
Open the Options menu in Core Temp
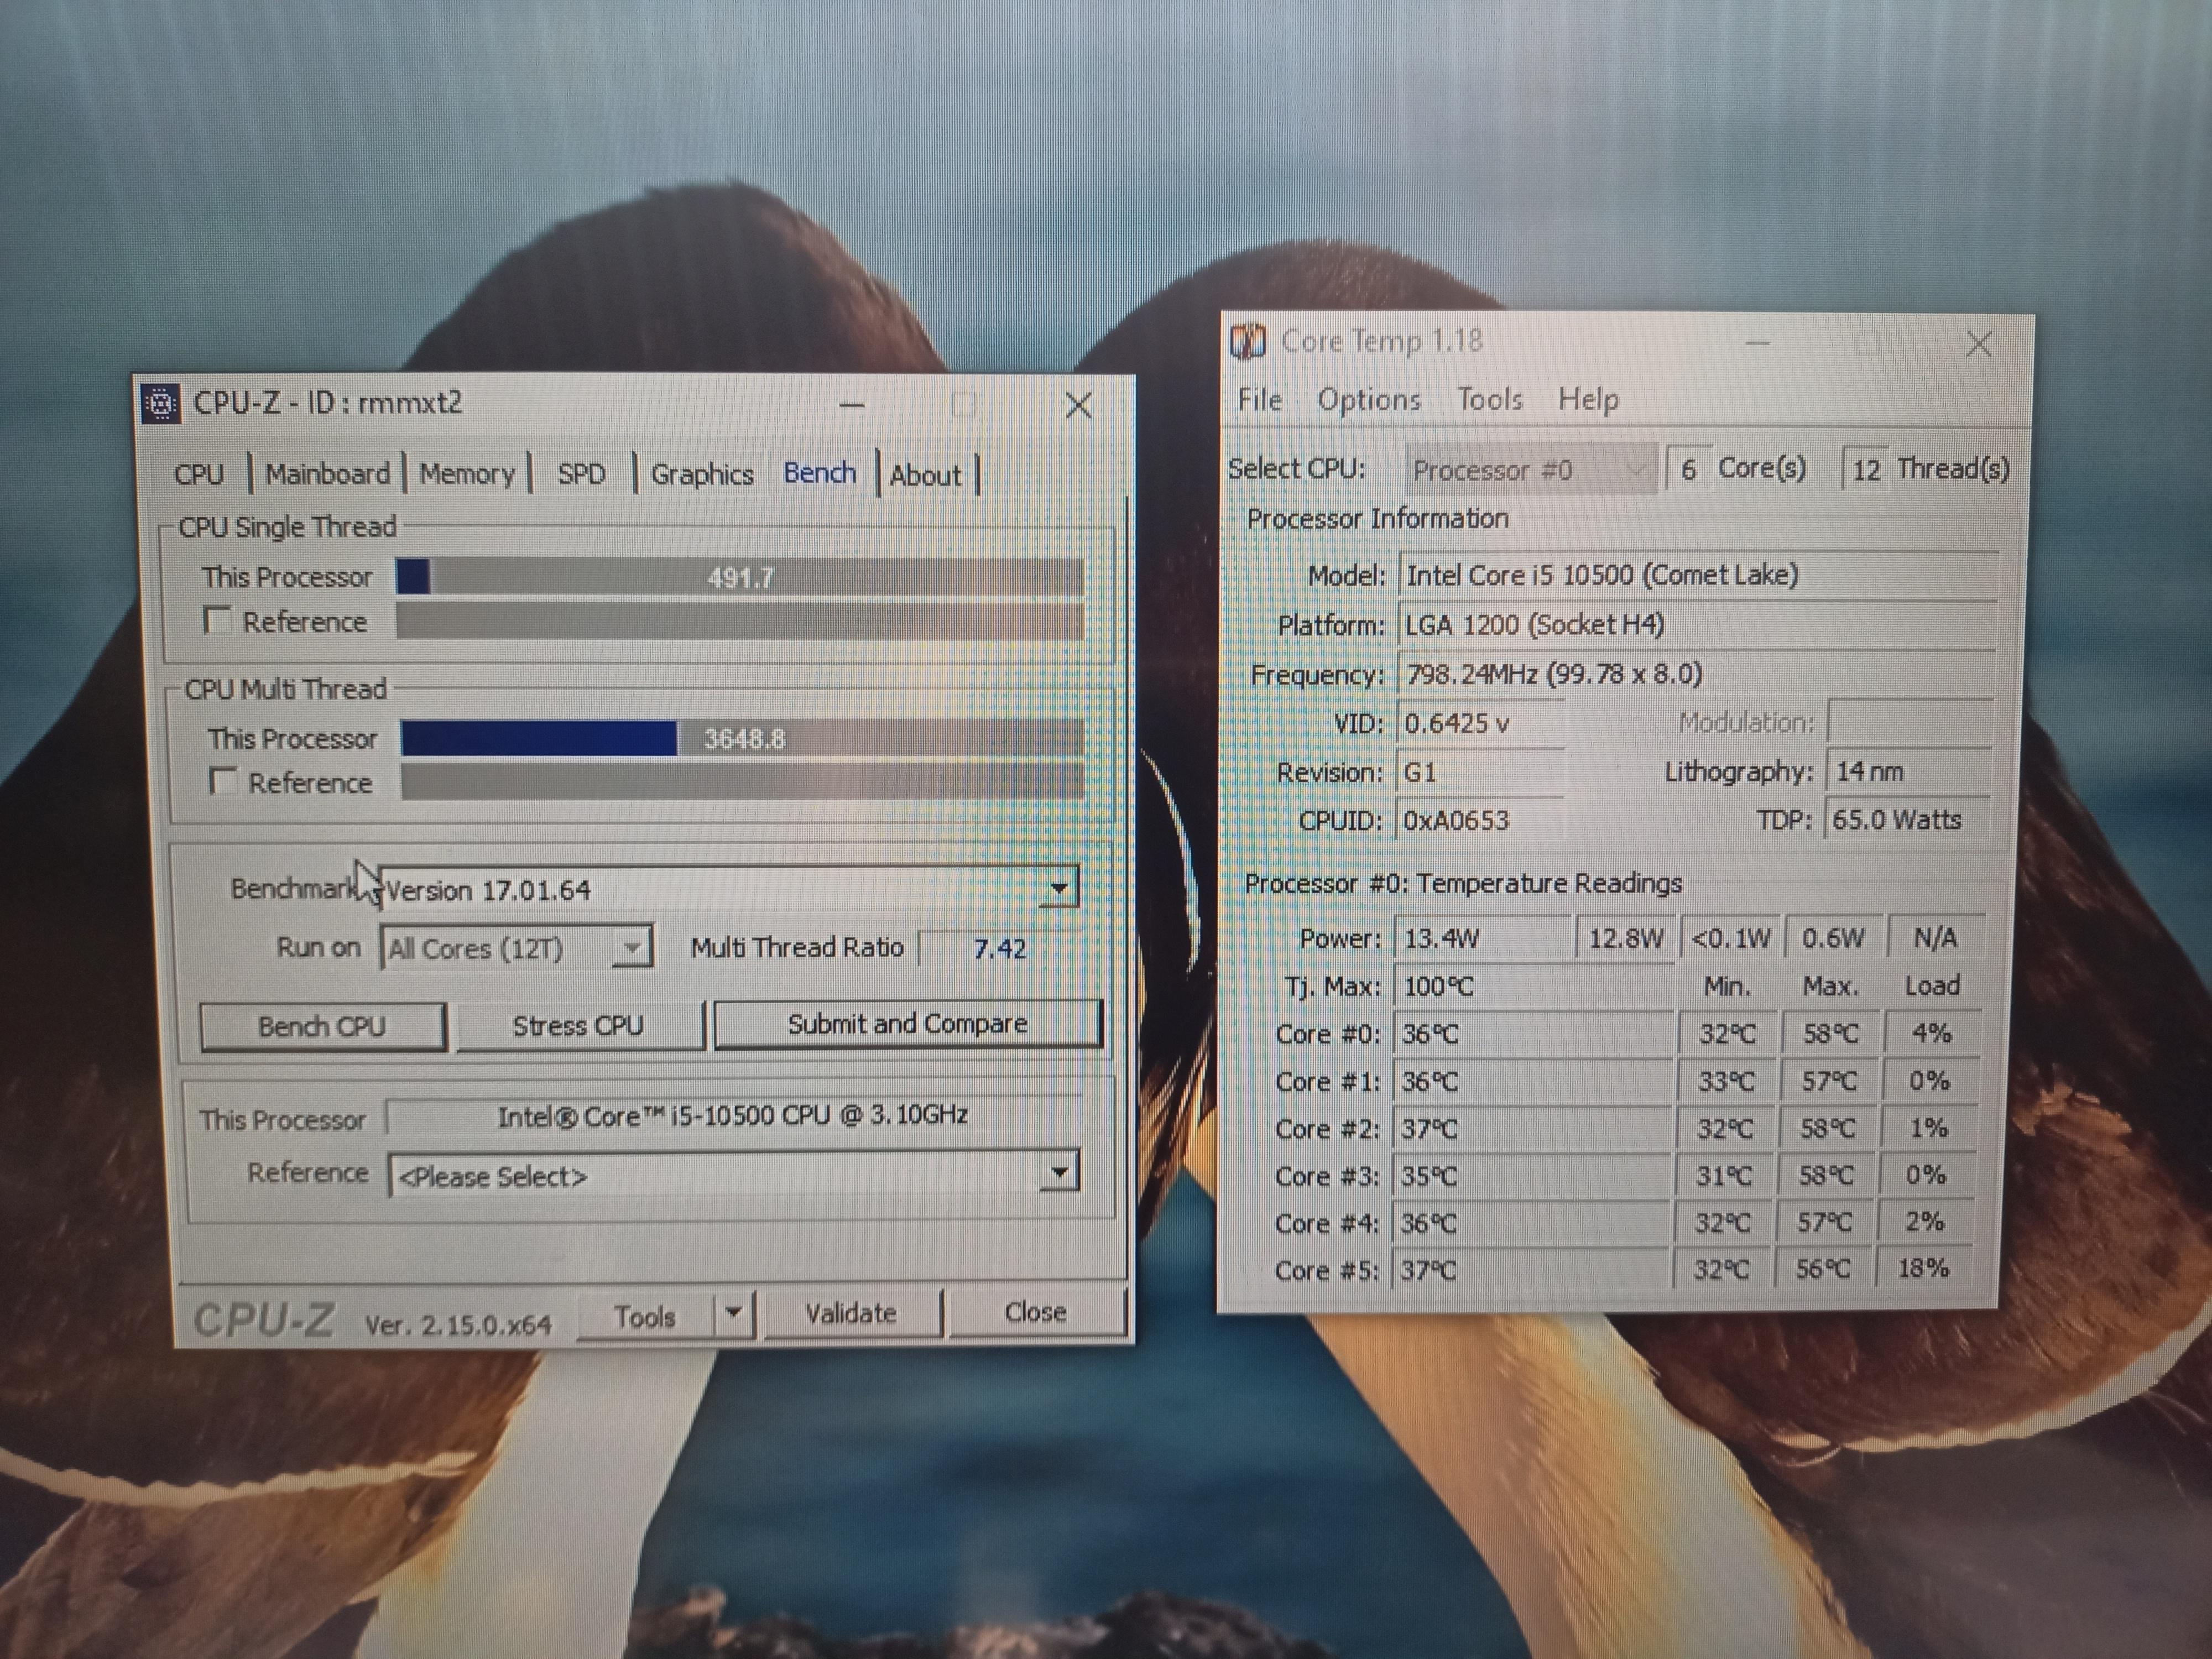tap(1368, 400)
